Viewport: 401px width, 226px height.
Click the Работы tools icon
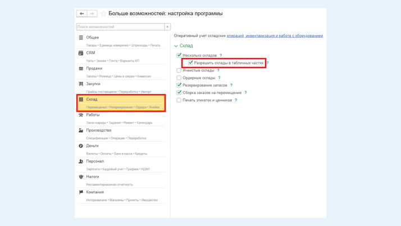click(81, 115)
